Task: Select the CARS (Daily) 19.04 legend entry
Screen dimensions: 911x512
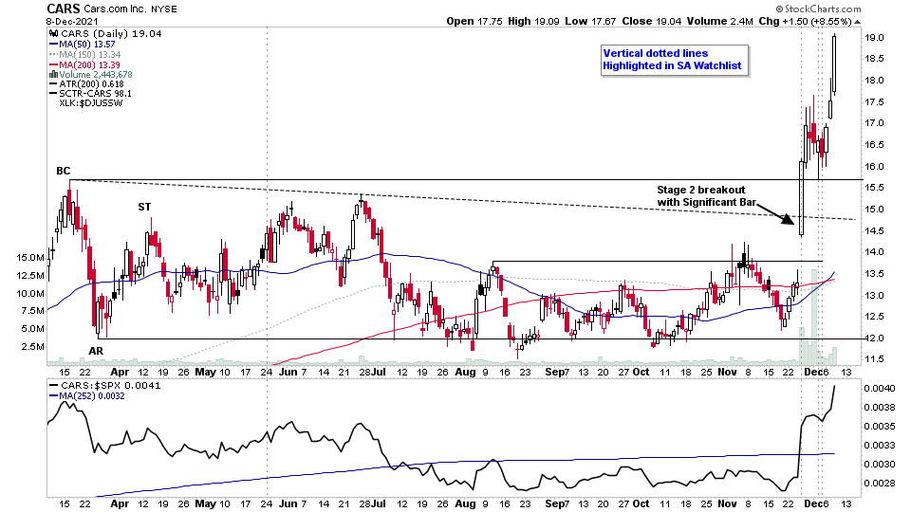Action: tap(110, 34)
